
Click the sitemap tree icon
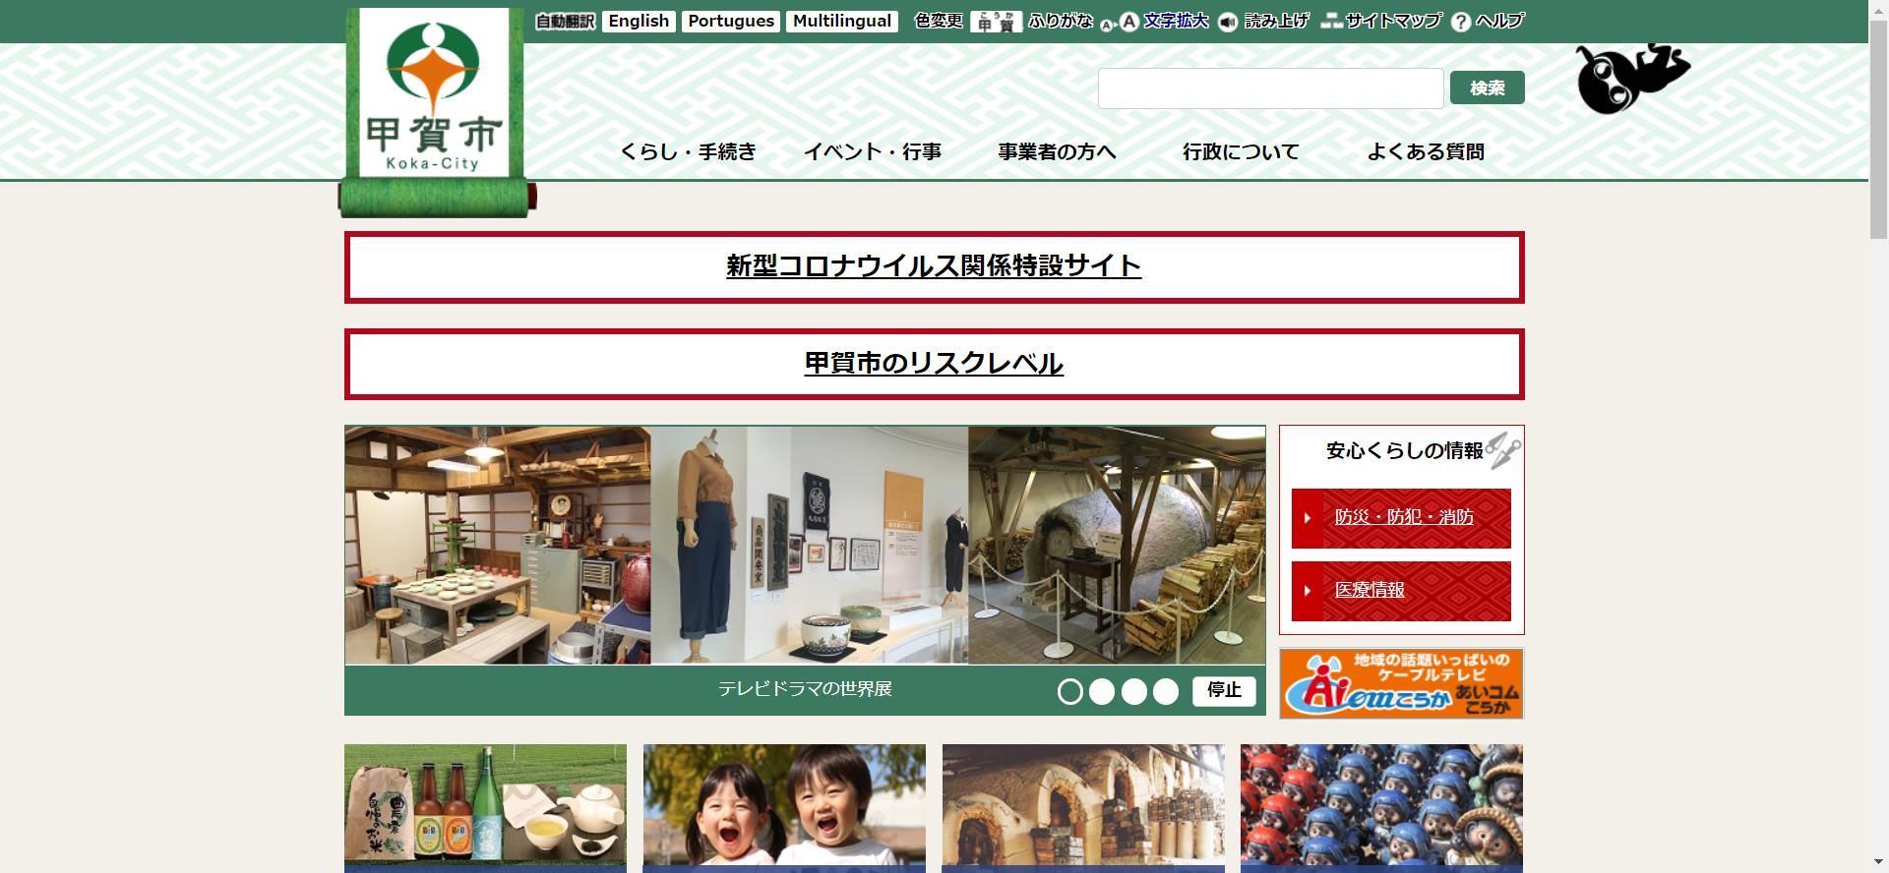tap(1331, 21)
